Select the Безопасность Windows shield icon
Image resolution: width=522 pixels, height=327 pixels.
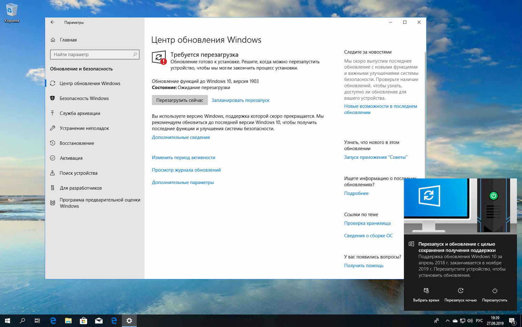point(53,98)
